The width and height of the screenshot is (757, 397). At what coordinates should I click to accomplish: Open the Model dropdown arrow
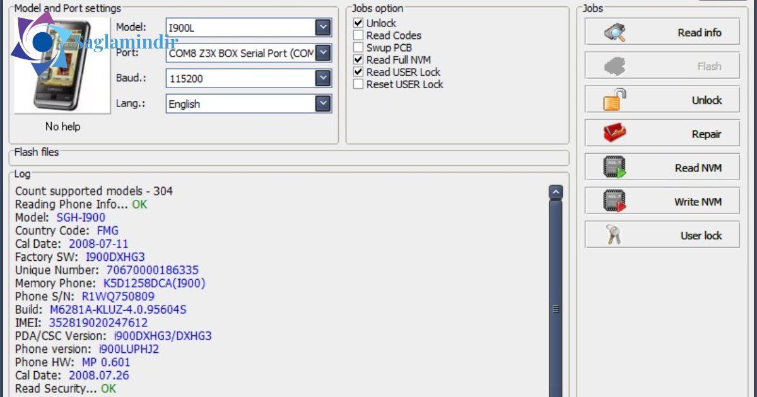point(323,27)
